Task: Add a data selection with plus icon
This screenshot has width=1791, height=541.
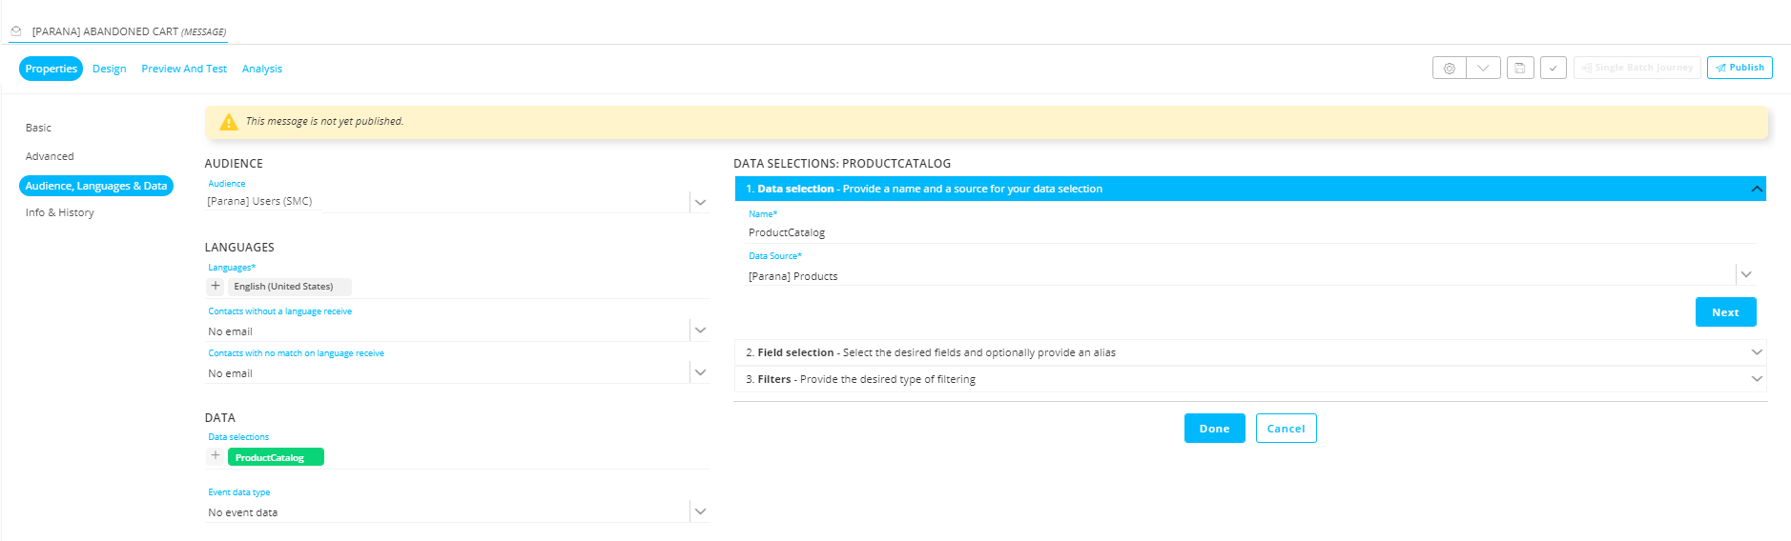Action: [x=216, y=456]
